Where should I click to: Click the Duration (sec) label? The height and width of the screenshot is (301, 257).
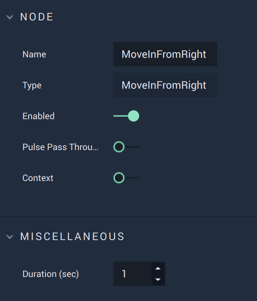tap(51, 274)
